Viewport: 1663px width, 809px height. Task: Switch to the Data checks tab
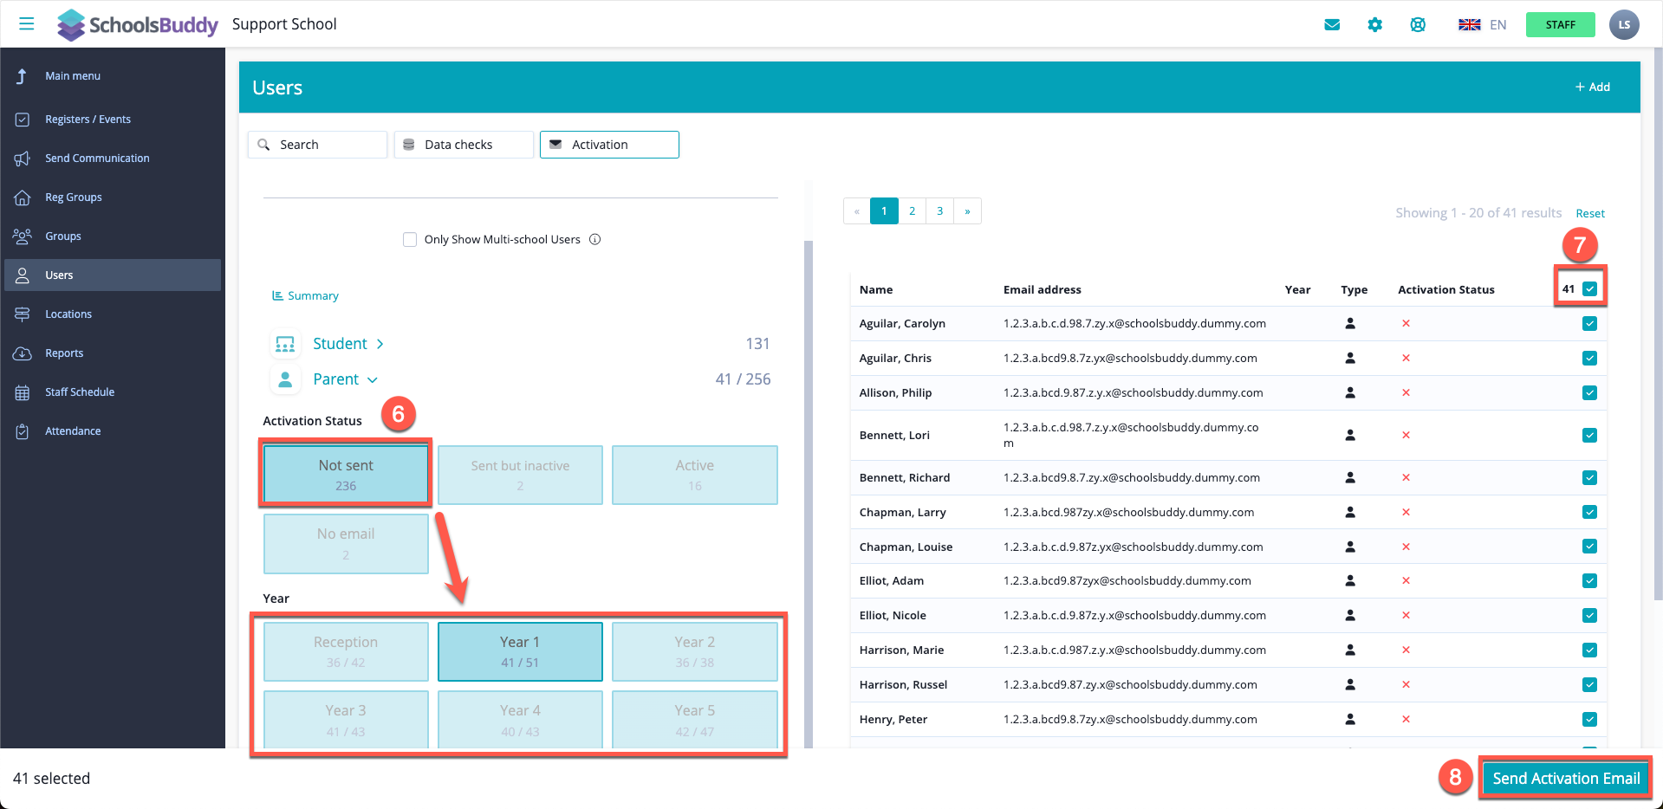tap(464, 145)
